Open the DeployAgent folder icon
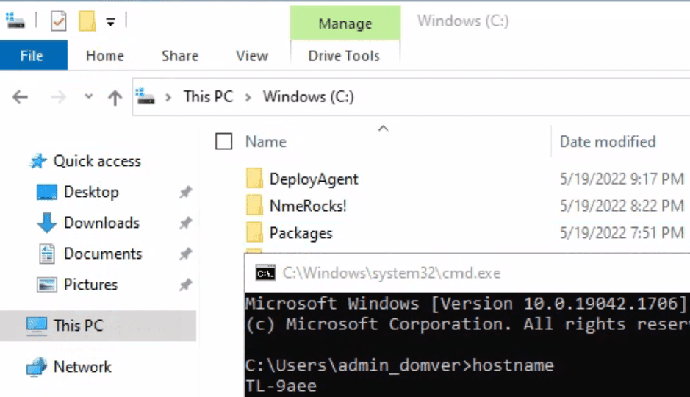Screen dimensions: 690x397 [254, 179]
